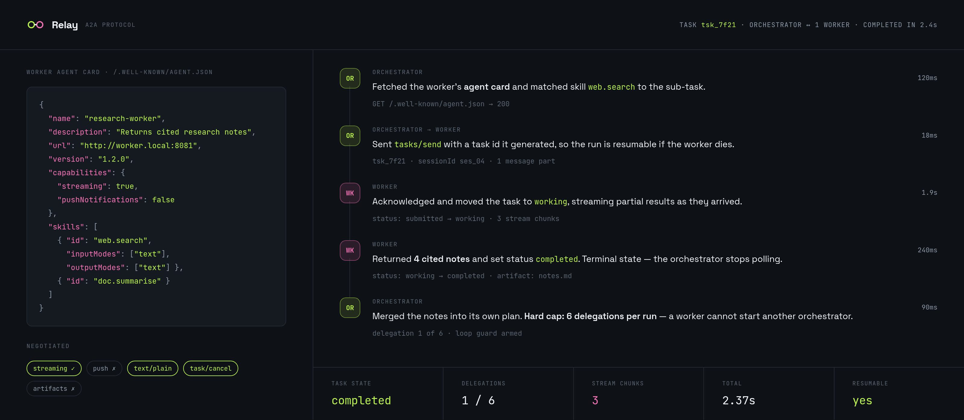Screen dimensions: 964x420
Task: Select the last OR badge for merged notes
Action: point(350,307)
